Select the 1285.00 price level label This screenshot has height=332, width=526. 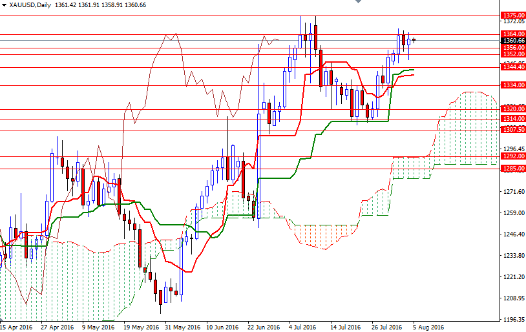tap(513, 169)
